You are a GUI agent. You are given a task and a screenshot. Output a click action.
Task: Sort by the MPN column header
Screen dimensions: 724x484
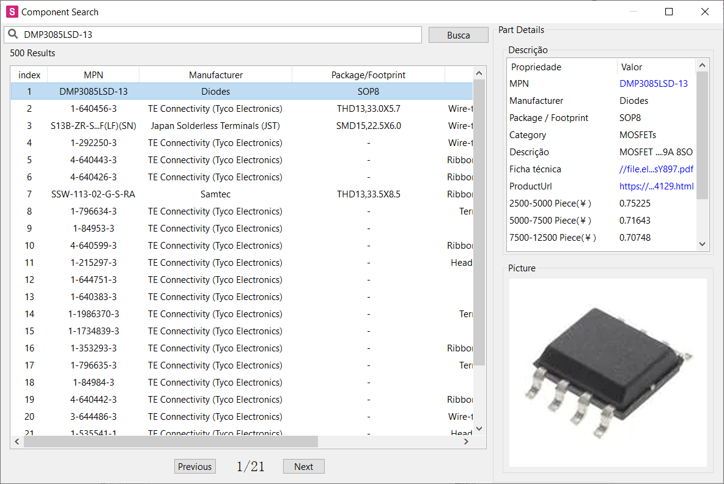(x=94, y=75)
